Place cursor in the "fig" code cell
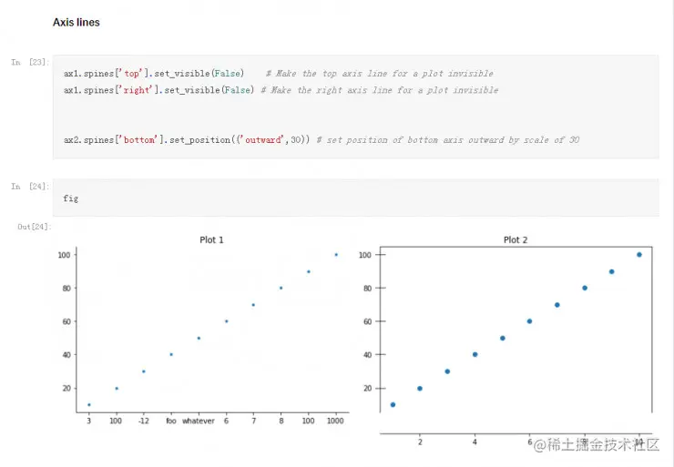This screenshot has width=674, height=467. pyautogui.click(x=355, y=198)
